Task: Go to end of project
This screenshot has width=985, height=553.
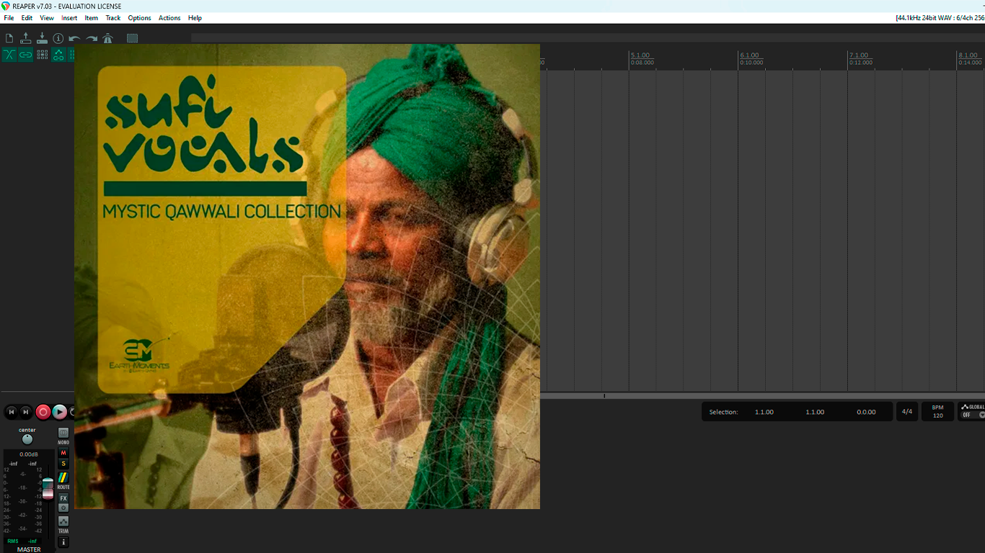Action: (x=26, y=412)
